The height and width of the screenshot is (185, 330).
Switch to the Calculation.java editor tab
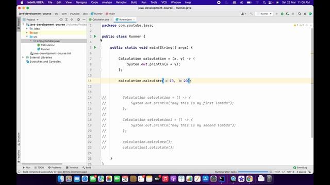101,20
